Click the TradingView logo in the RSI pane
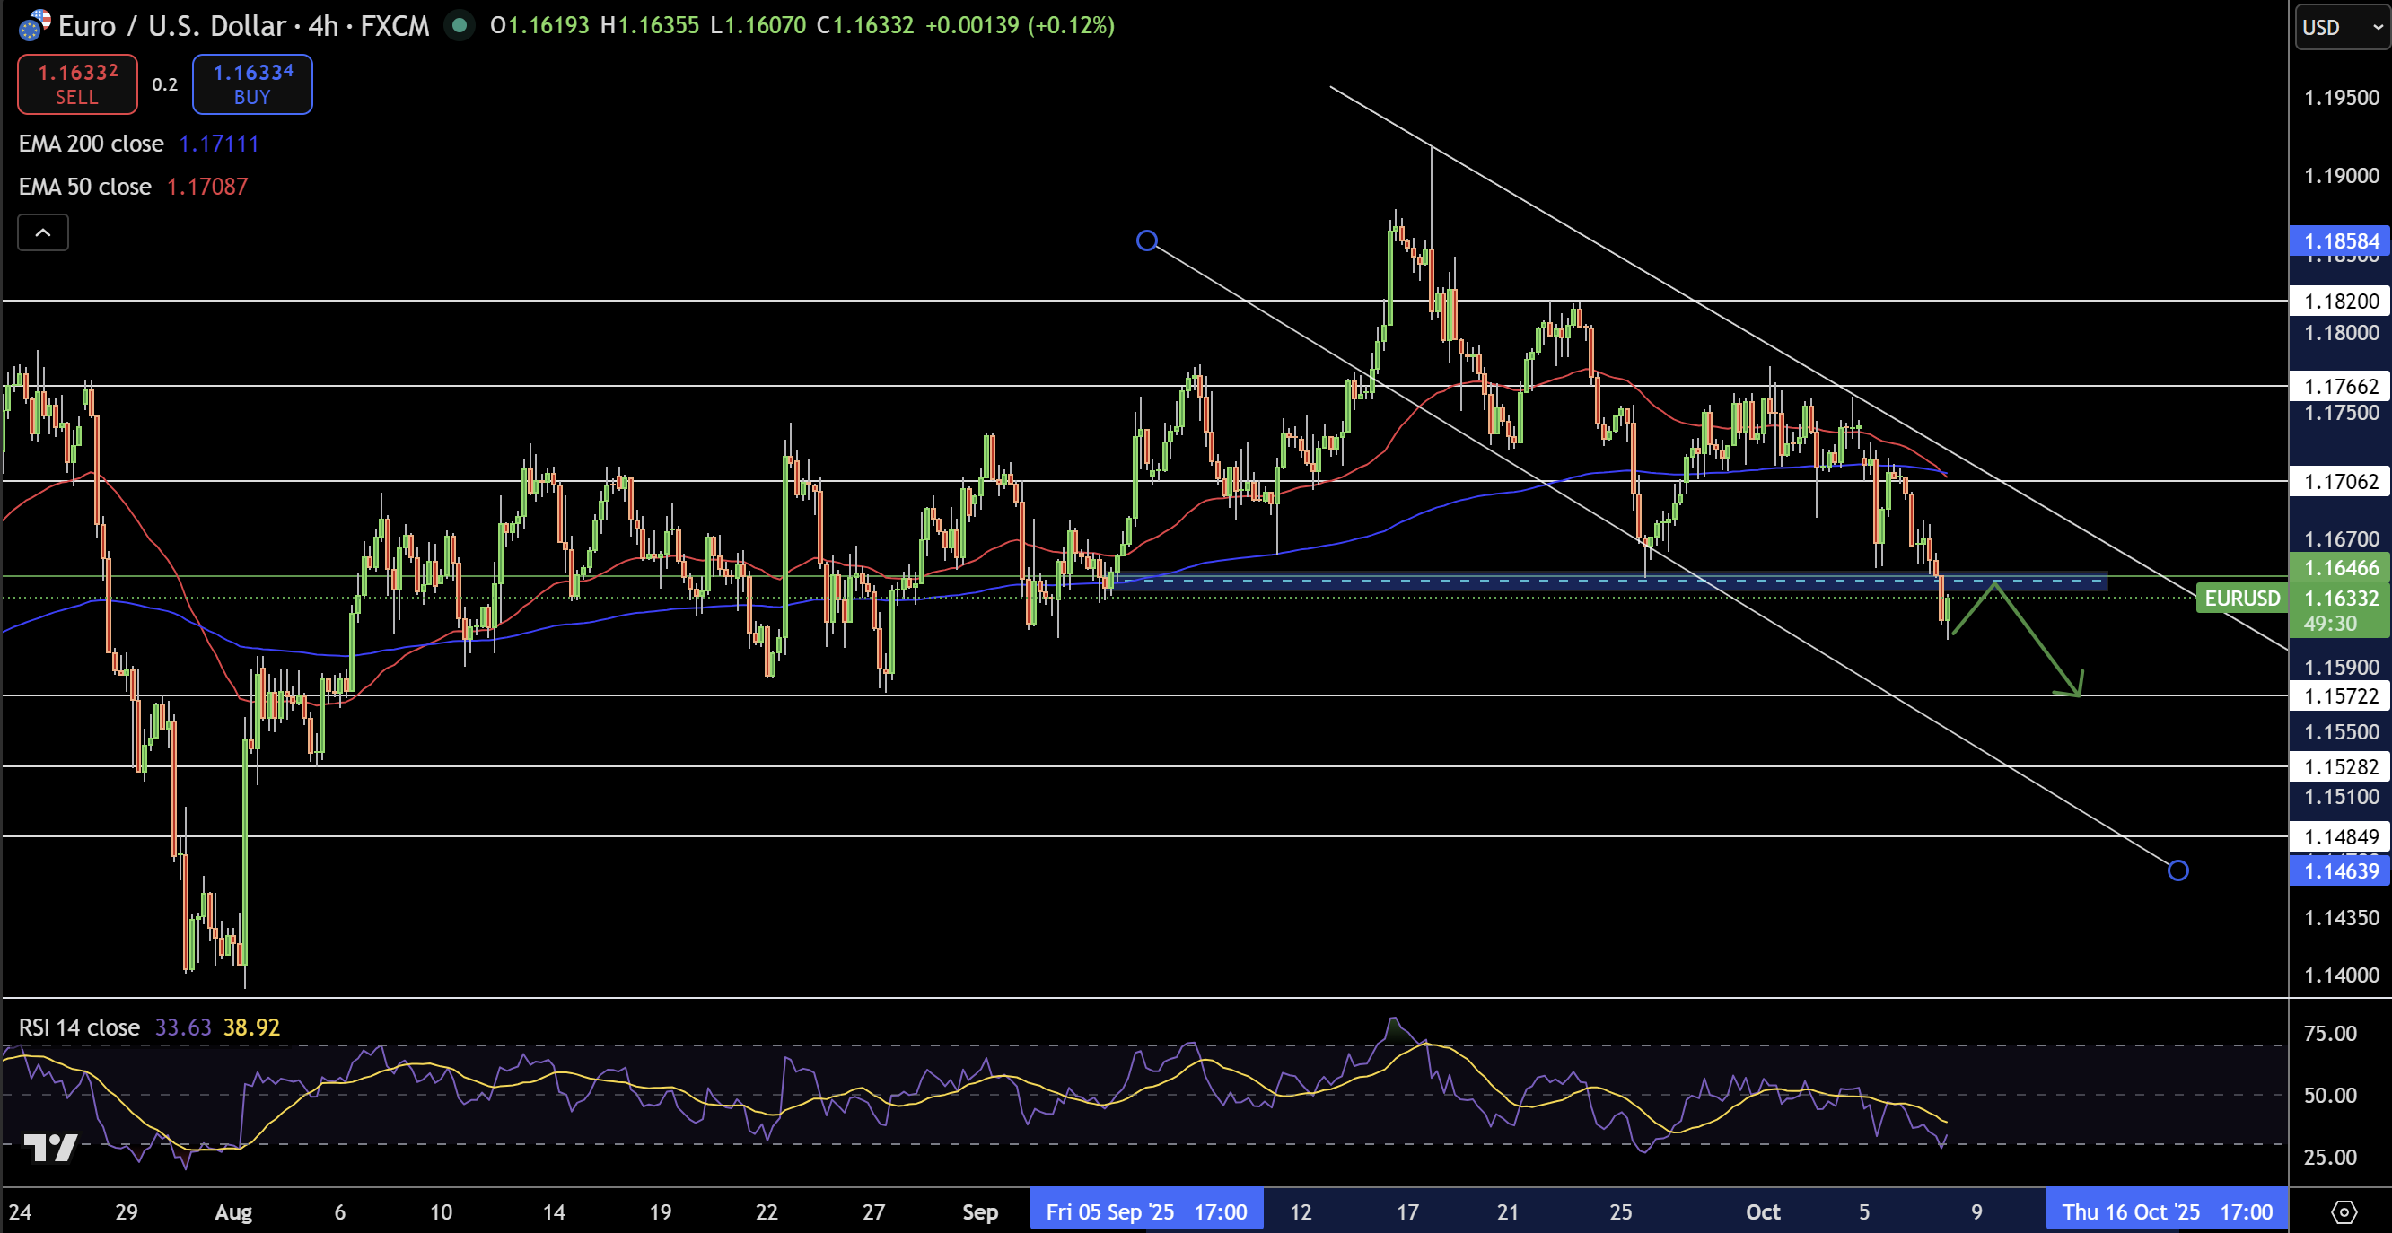 point(49,1148)
